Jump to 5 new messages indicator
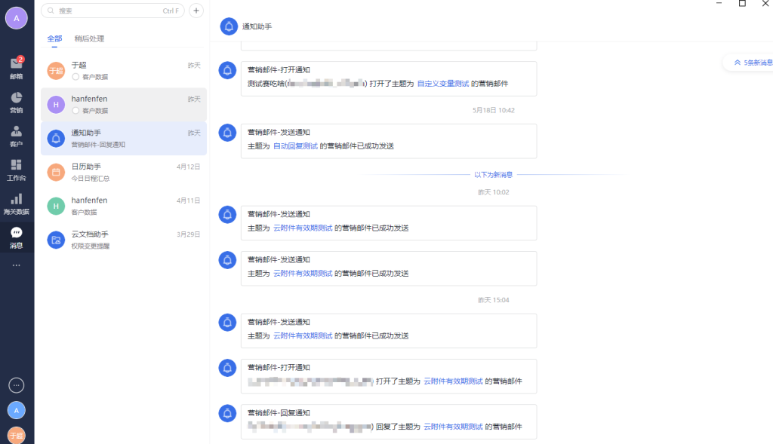773x444 pixels. click(x=752, y=63)
